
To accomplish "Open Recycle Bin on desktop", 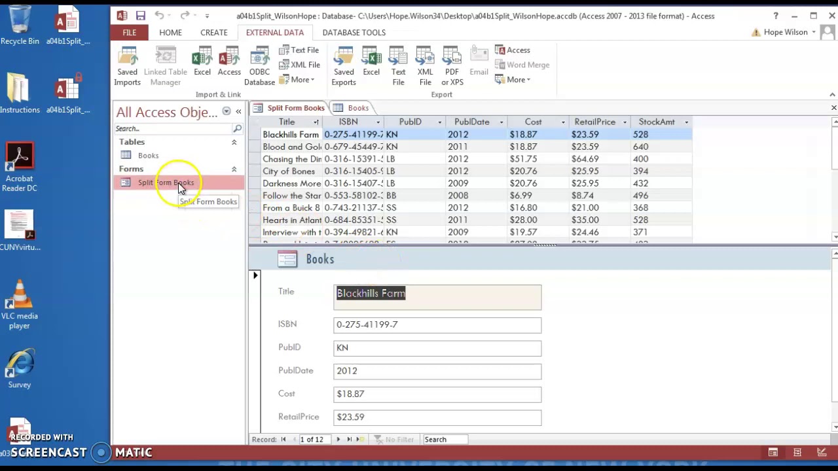I will pos(20,26).
